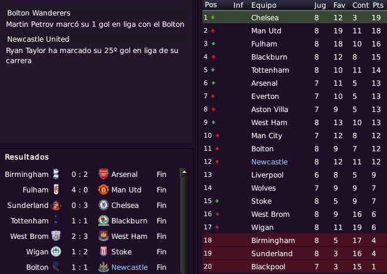This screenshot has width=387, height=274.
Task: Sort league table by Fav column
Action: (x=339, y=5)
